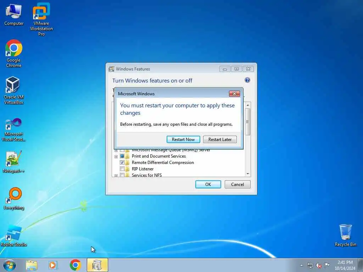Select the Remote Differential Compression label
Image resolution: width=363 pixels, height=272 pixels.
(x=163, y=162)
